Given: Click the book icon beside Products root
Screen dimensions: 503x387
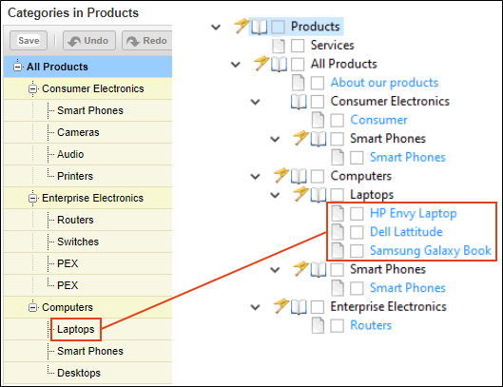Looking at the screenshot, I should coord(260,27).
